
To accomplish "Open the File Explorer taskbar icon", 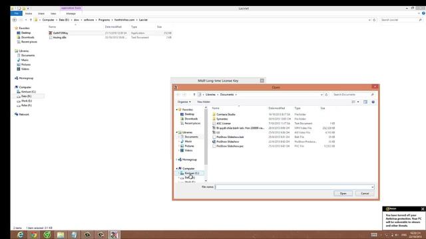I will coord(61,234).
